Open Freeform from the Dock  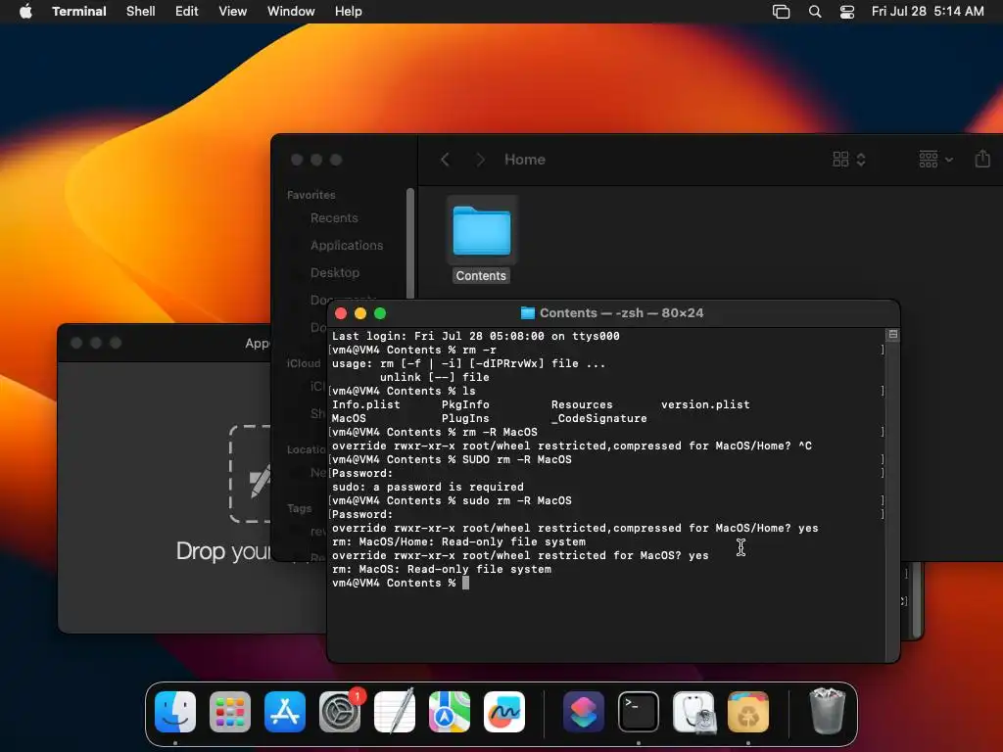pyautogui.click(x=504, y=712)
